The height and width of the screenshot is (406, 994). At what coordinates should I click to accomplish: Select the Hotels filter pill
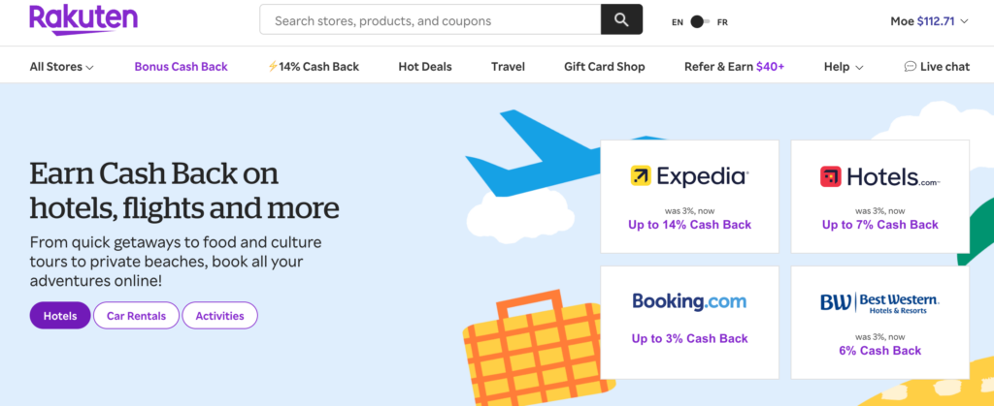[60, 316]
